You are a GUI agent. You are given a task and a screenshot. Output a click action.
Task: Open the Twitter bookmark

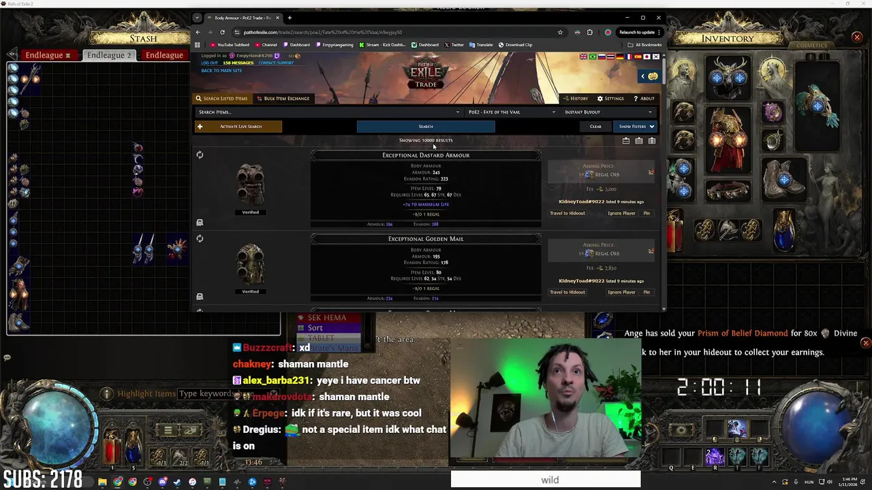(x=454, y=45)
